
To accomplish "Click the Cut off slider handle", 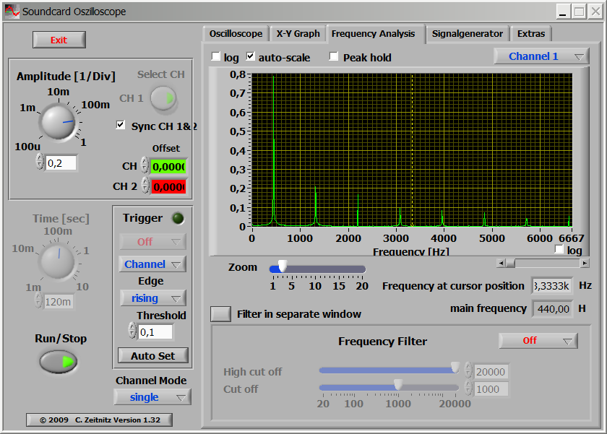I will 398,385.
